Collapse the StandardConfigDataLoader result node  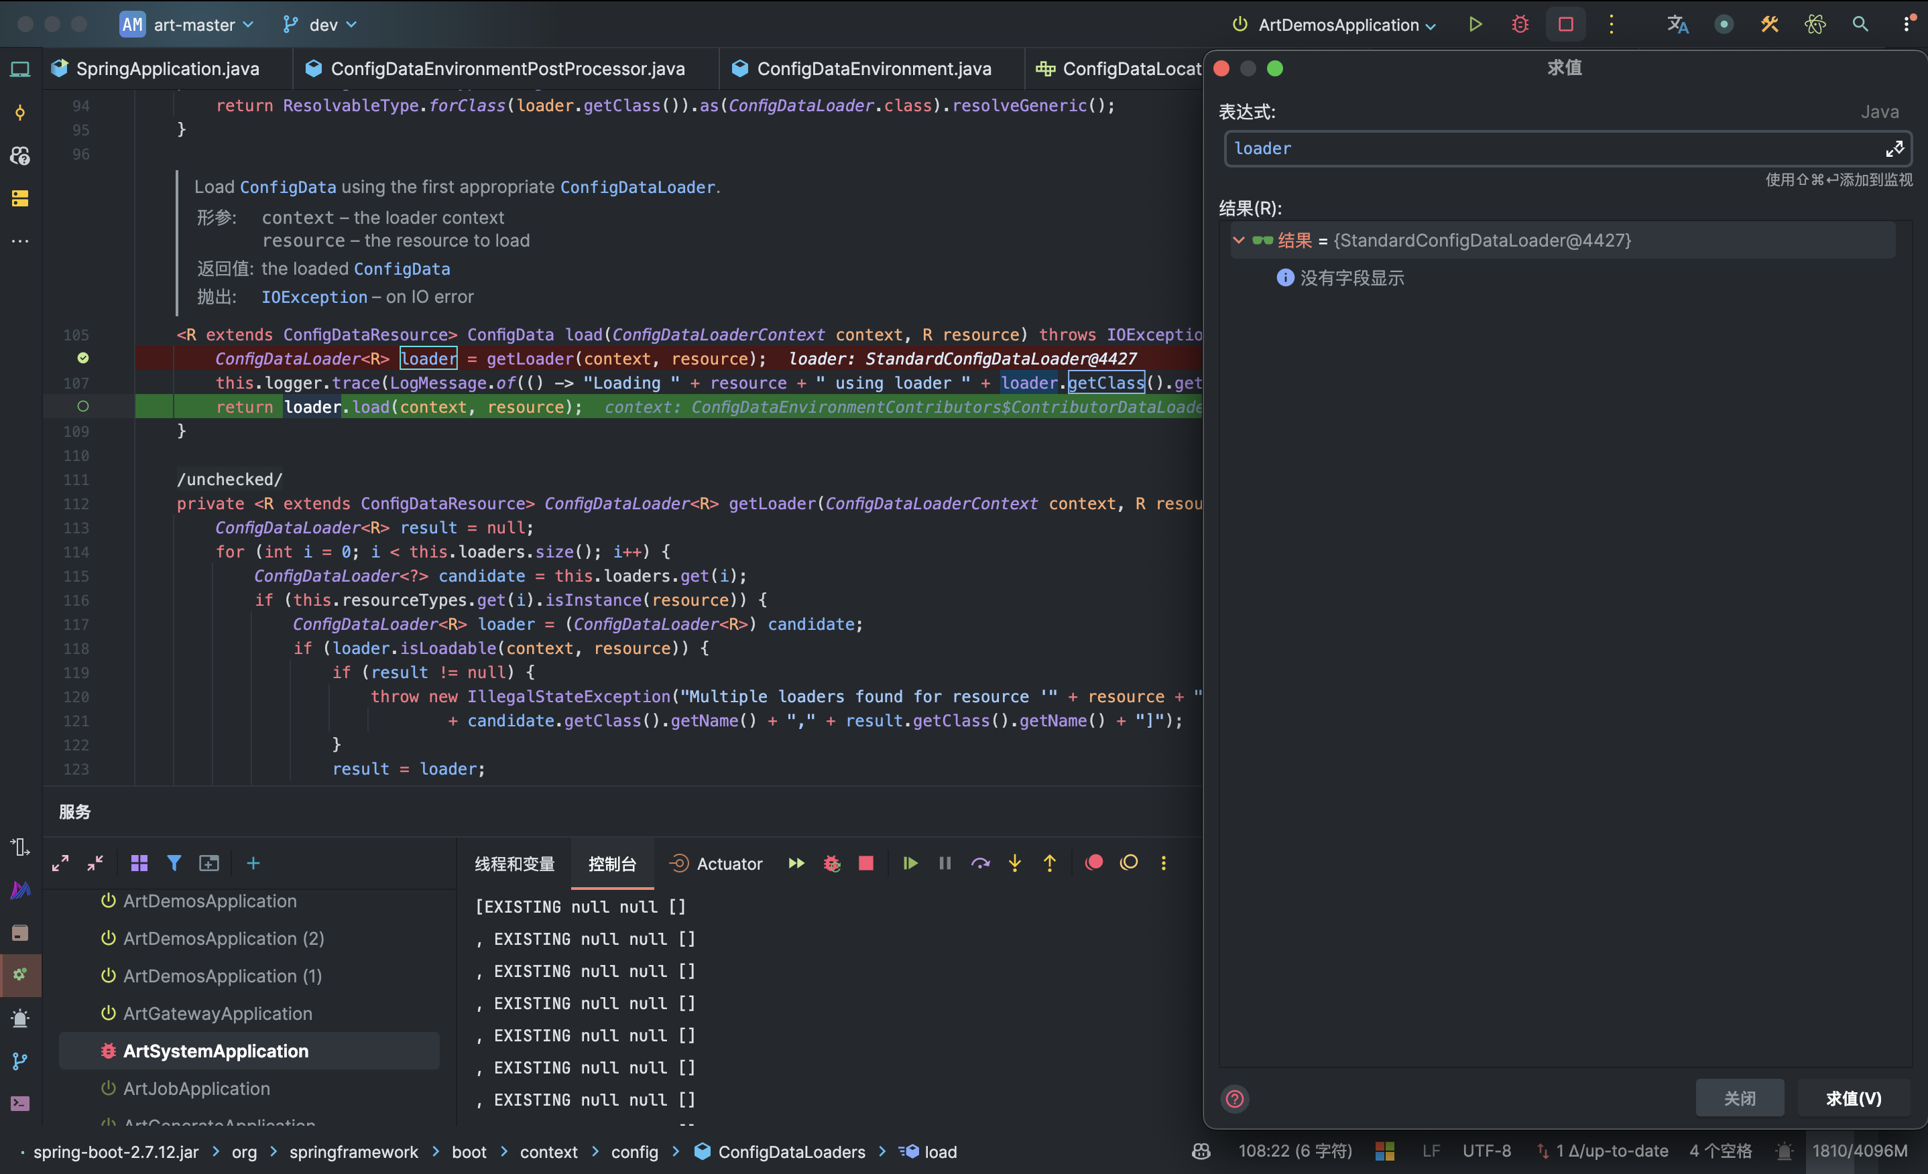pyautogui.click(x=1239, y=241)
